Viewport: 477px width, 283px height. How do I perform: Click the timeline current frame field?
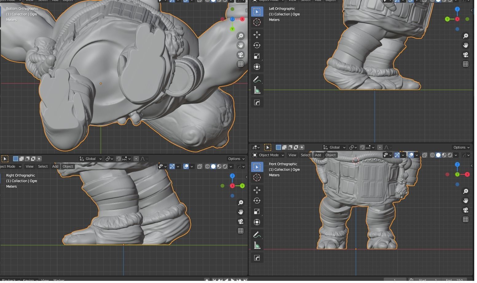pyautogui.click(x=395, y=280)
